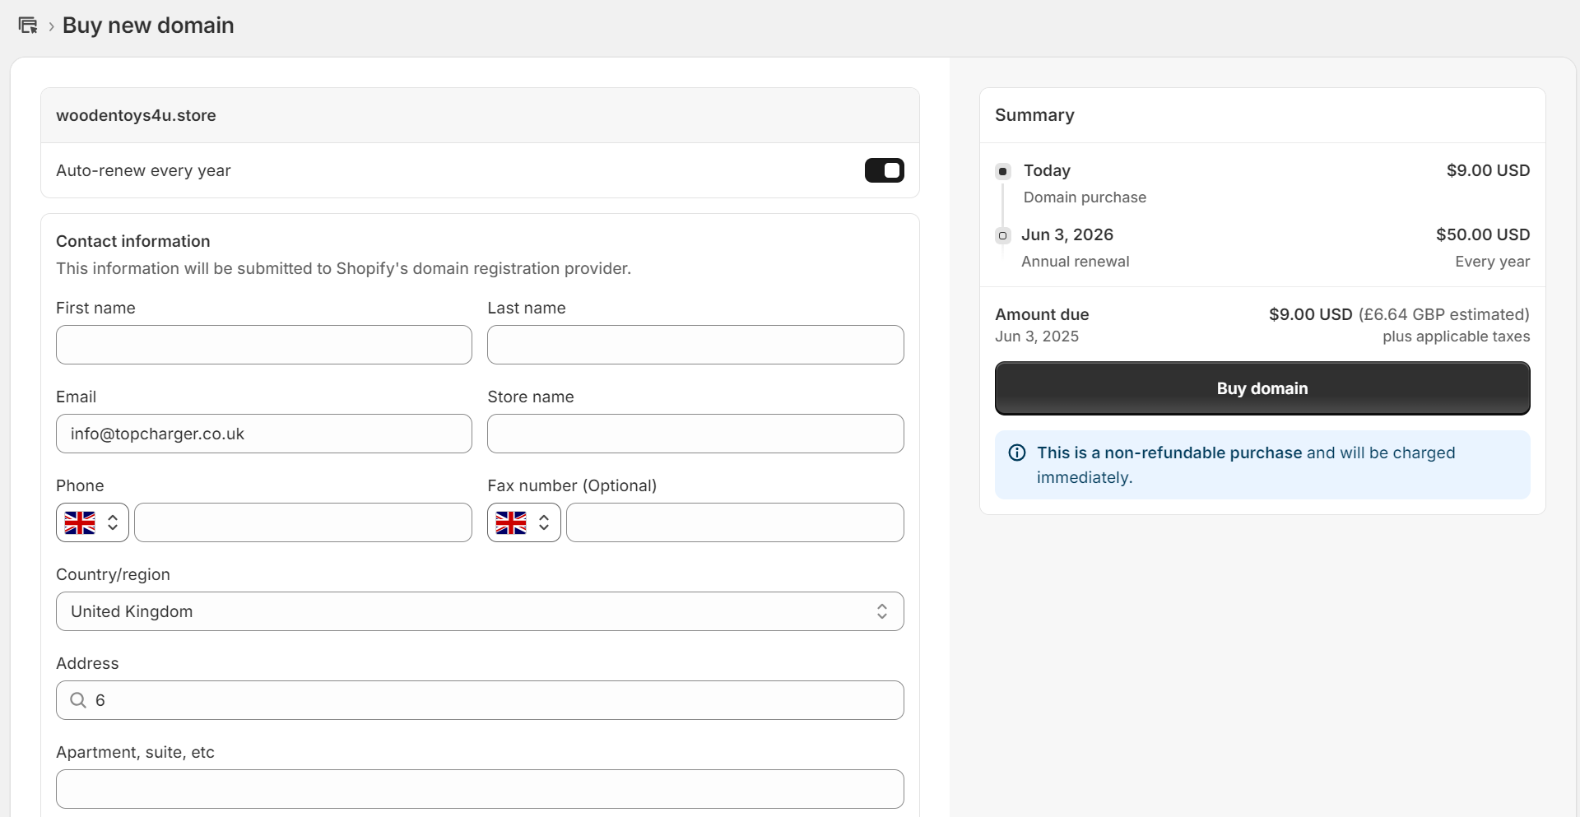Click the Phone number input

click(303, 522)
